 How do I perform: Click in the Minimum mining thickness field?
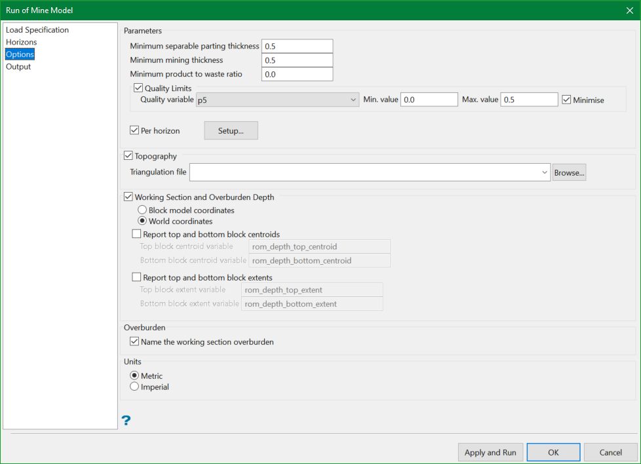pos(297,60)
